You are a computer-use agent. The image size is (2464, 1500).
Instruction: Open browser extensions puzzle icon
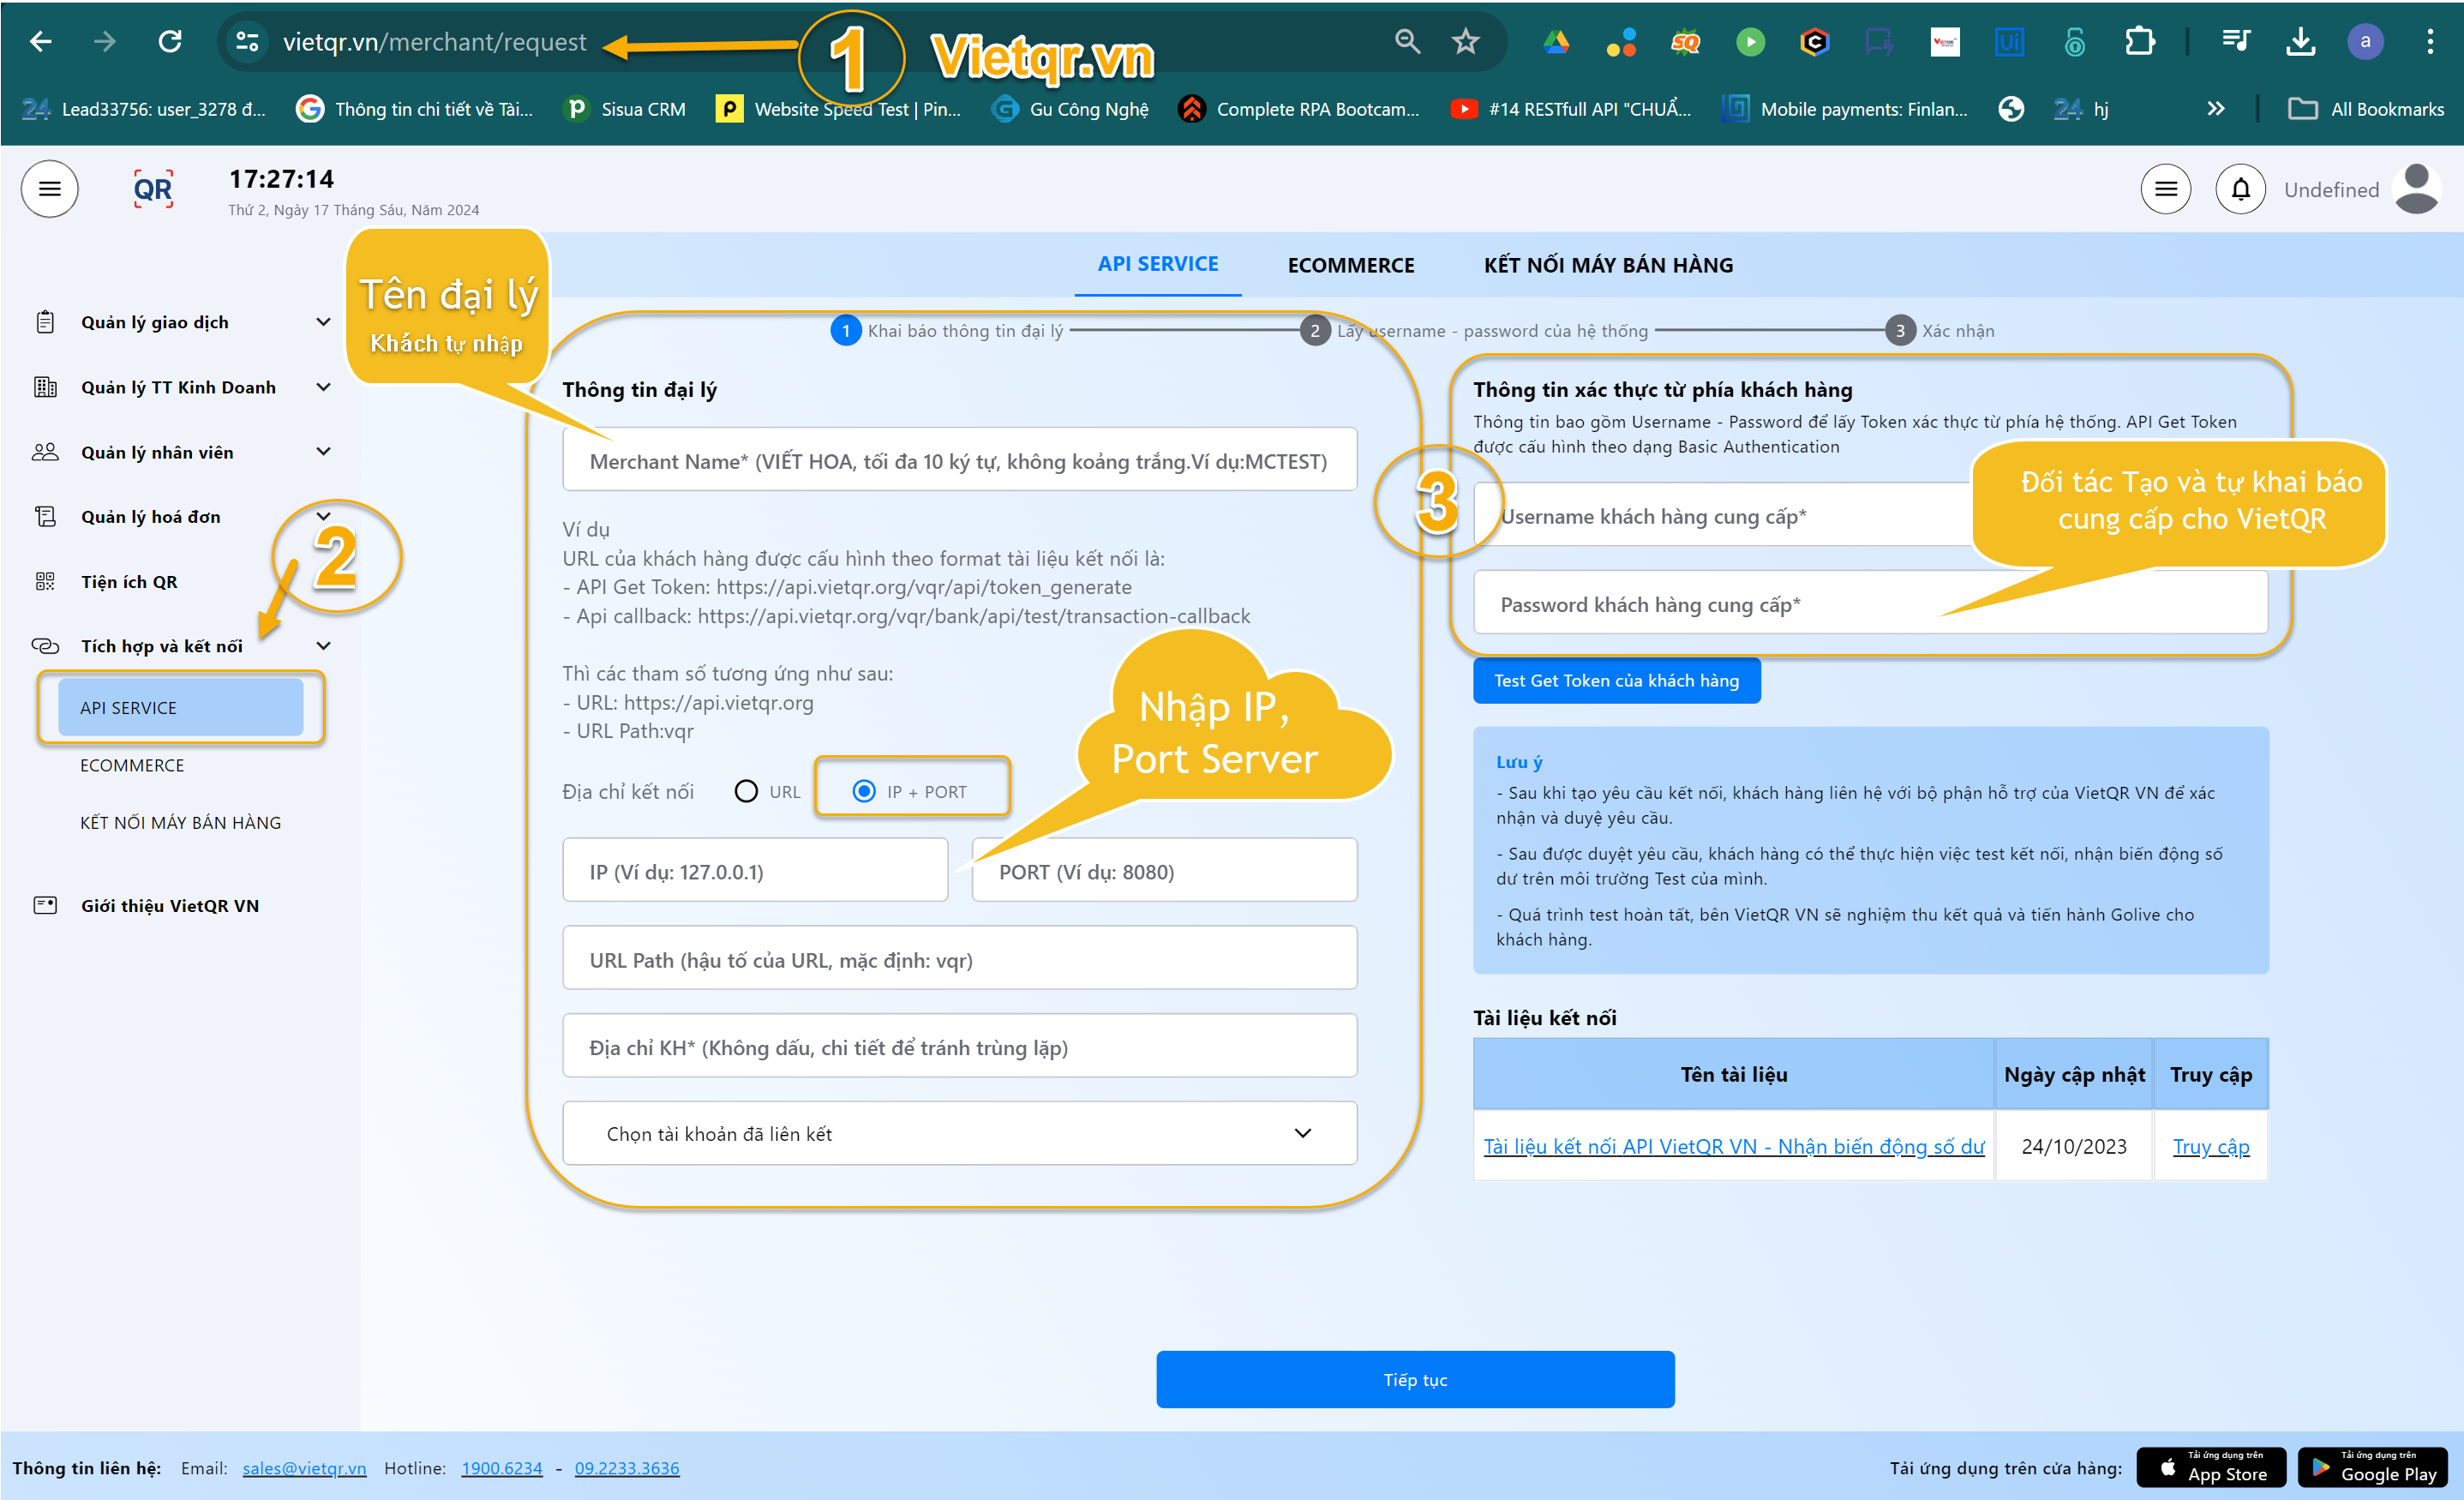2139,41
